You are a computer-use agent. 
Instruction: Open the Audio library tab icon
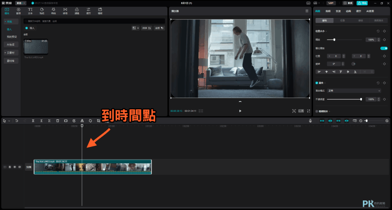pyautogui.click(x=18, y=11)
